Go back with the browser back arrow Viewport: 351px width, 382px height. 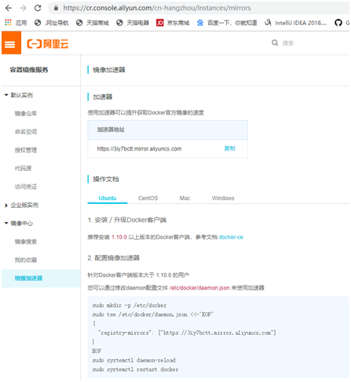(x=9, y=8)
